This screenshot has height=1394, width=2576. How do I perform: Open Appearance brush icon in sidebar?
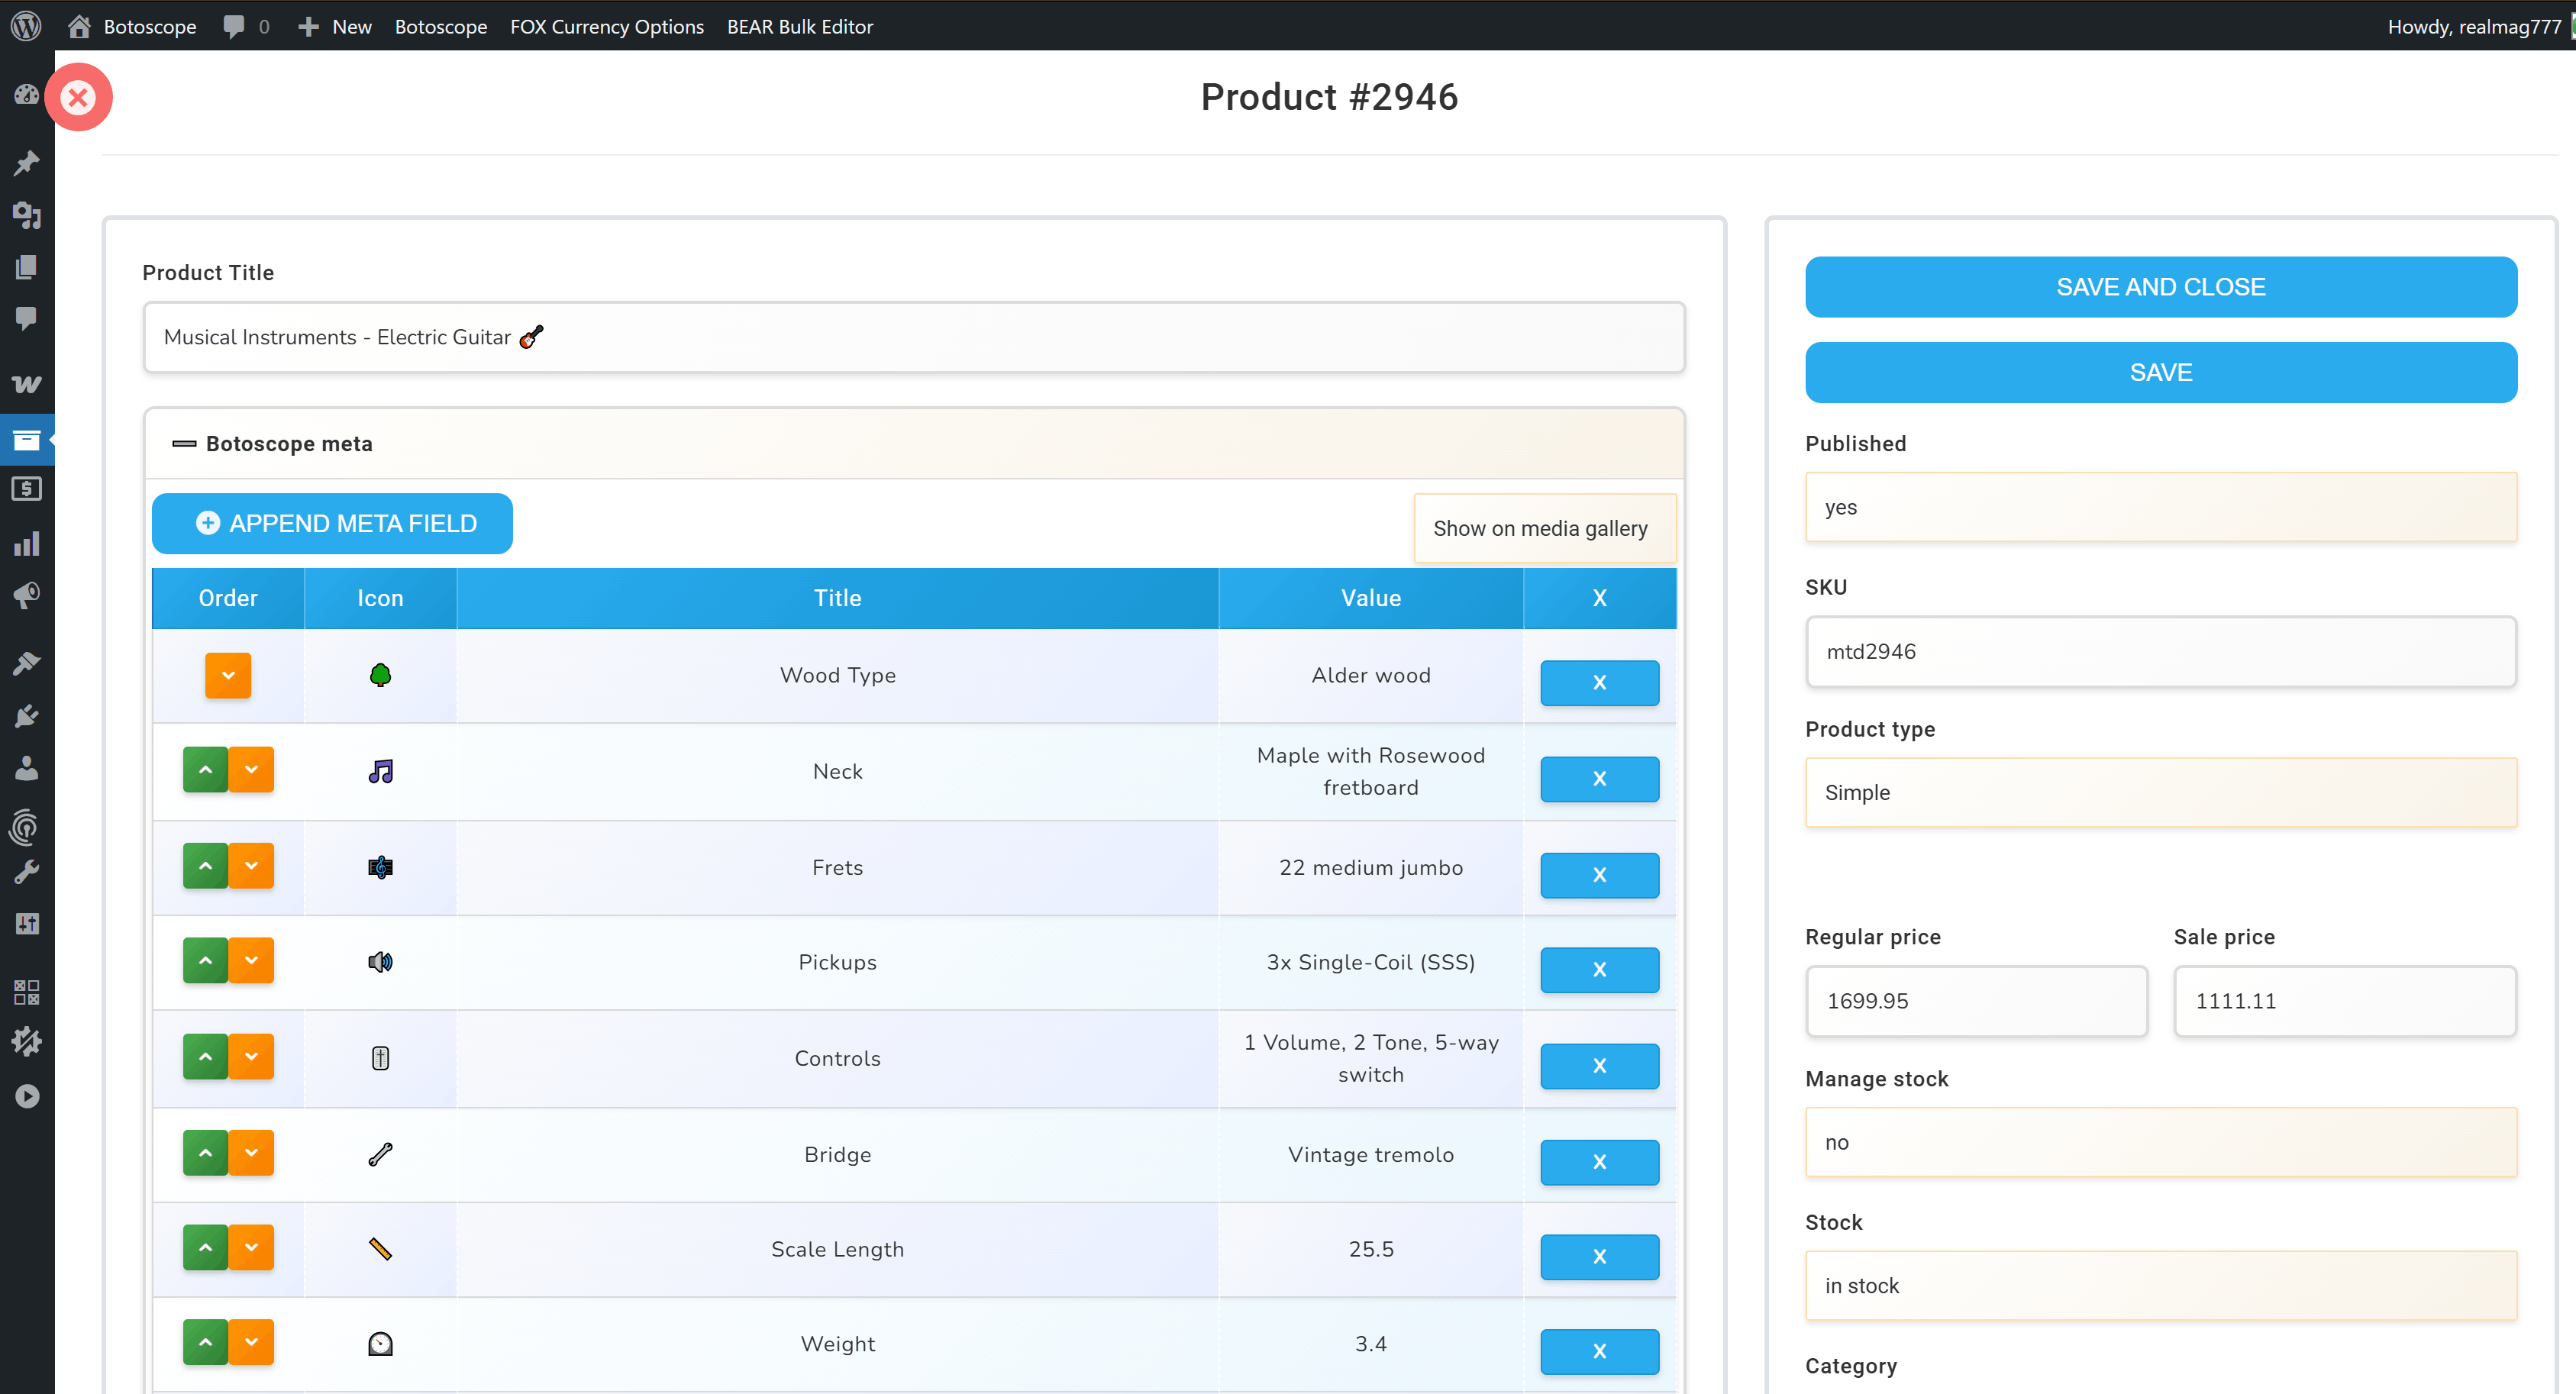(27, 662)
